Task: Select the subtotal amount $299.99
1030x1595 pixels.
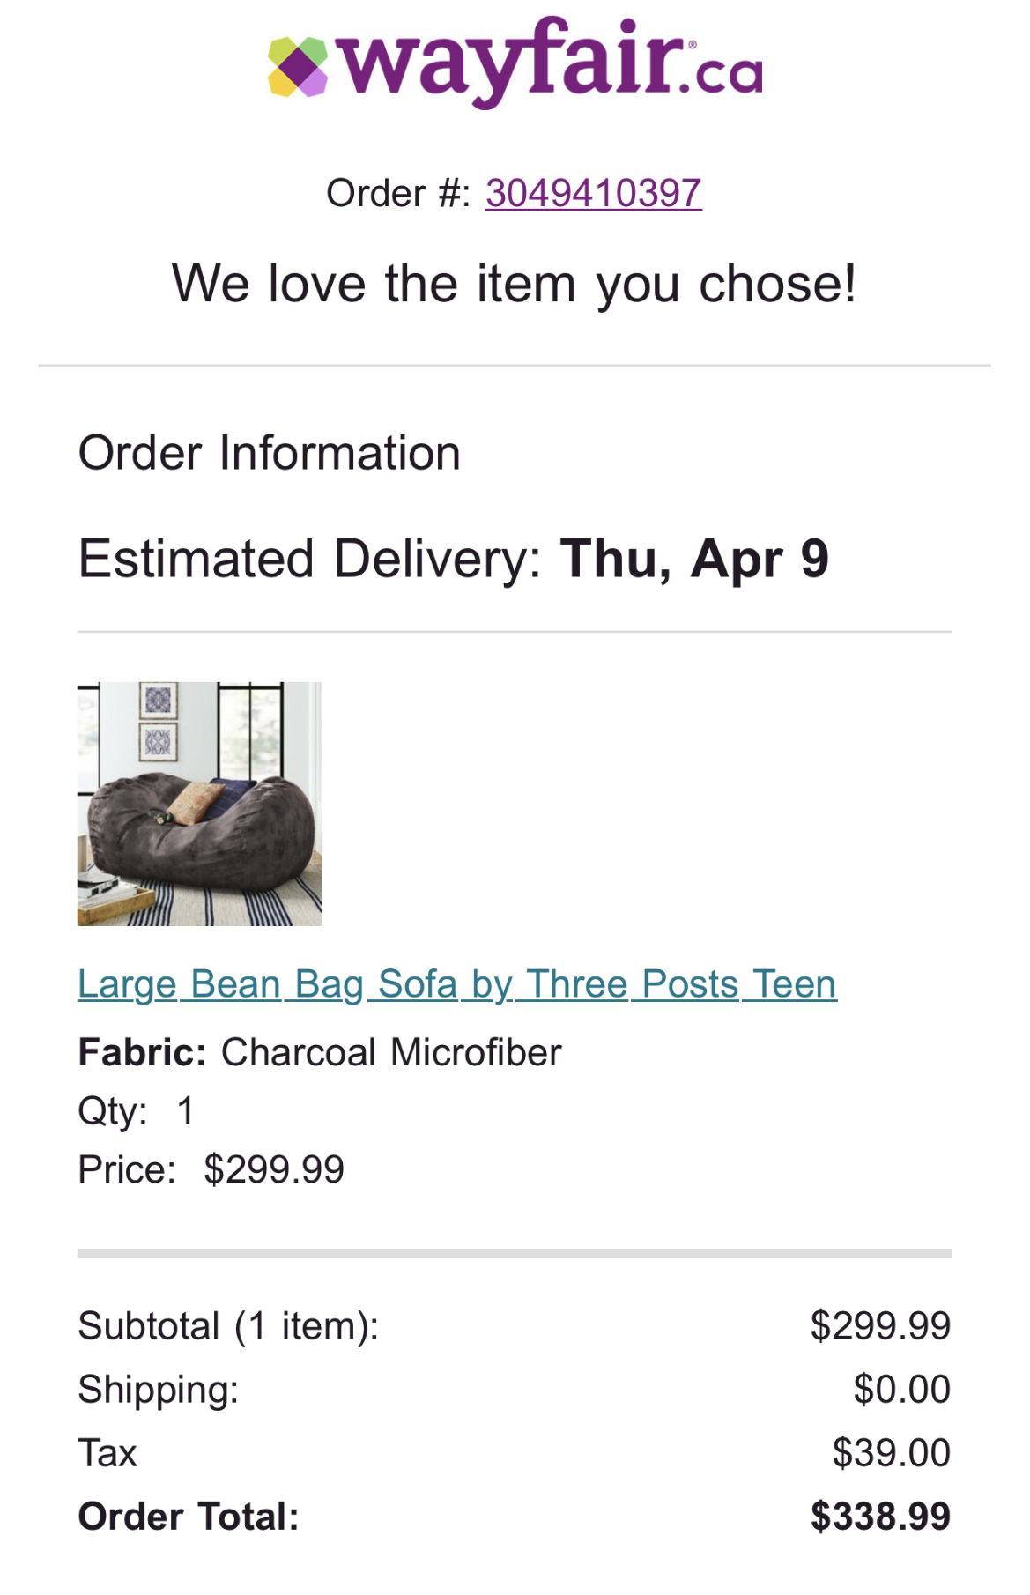Action: coord(880,1326)
